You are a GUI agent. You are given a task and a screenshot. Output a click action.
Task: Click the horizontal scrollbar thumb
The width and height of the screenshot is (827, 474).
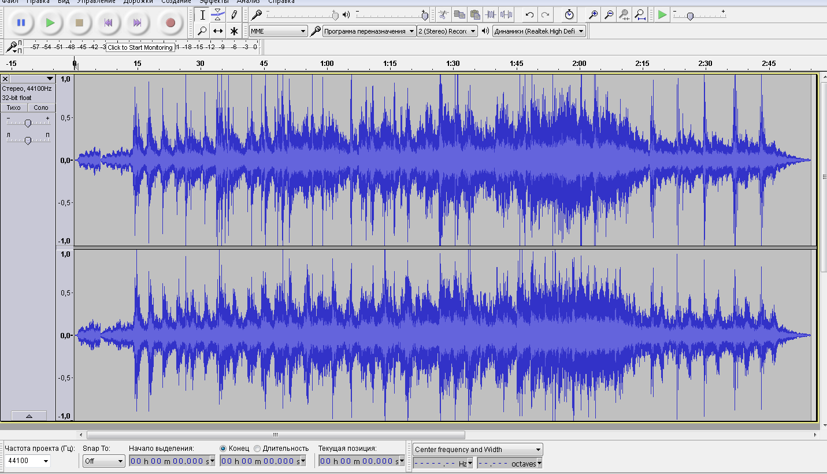276,435
